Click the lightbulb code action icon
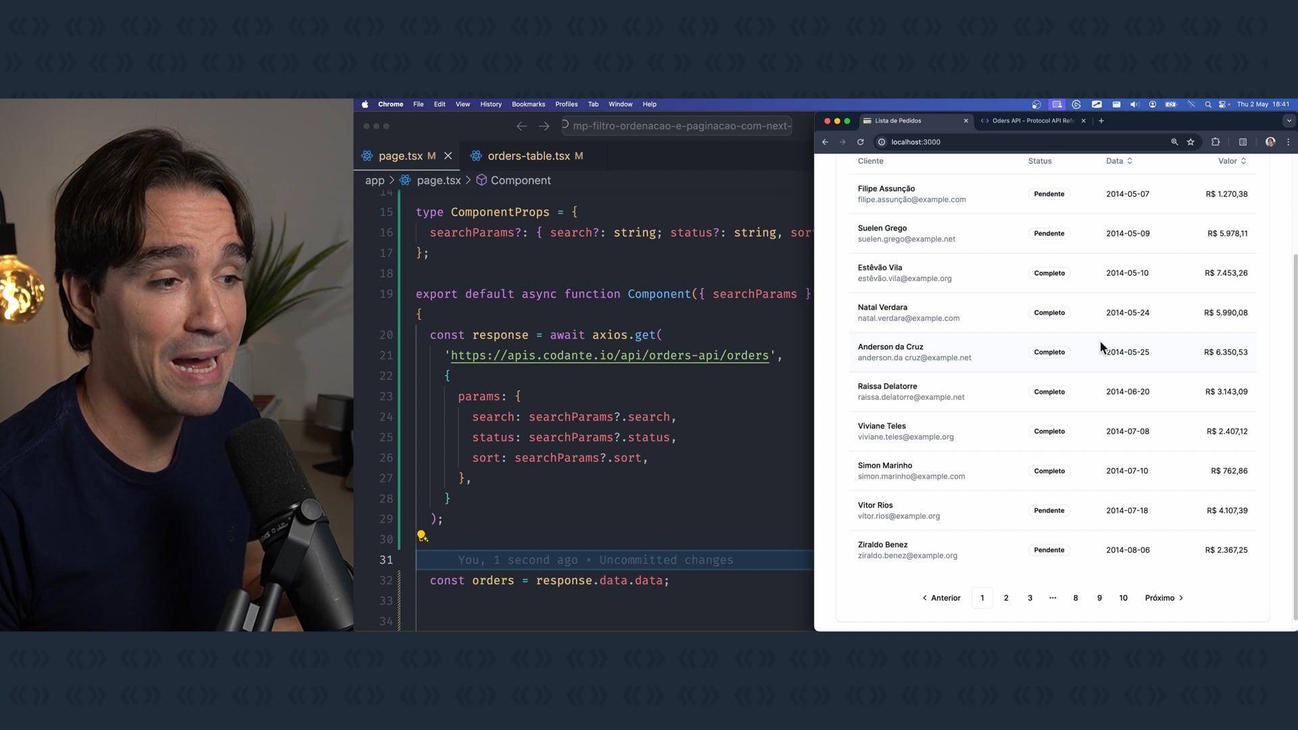Viewport: 1298px width, 730px height. [x=422, y=536]
